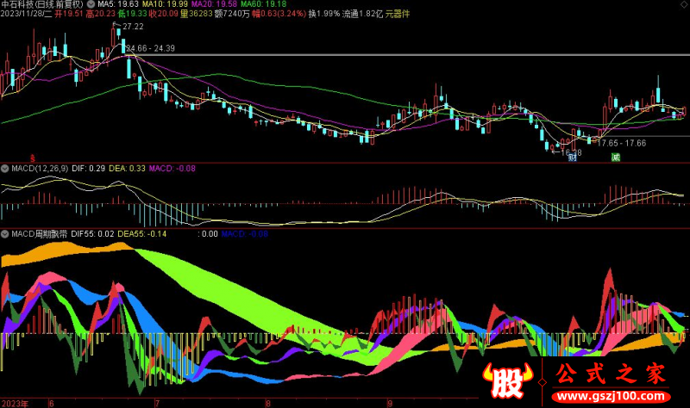Select the MACD周期飘带 indicator name
The width and height of the screenshot is (690, 408).
point(41,233)
